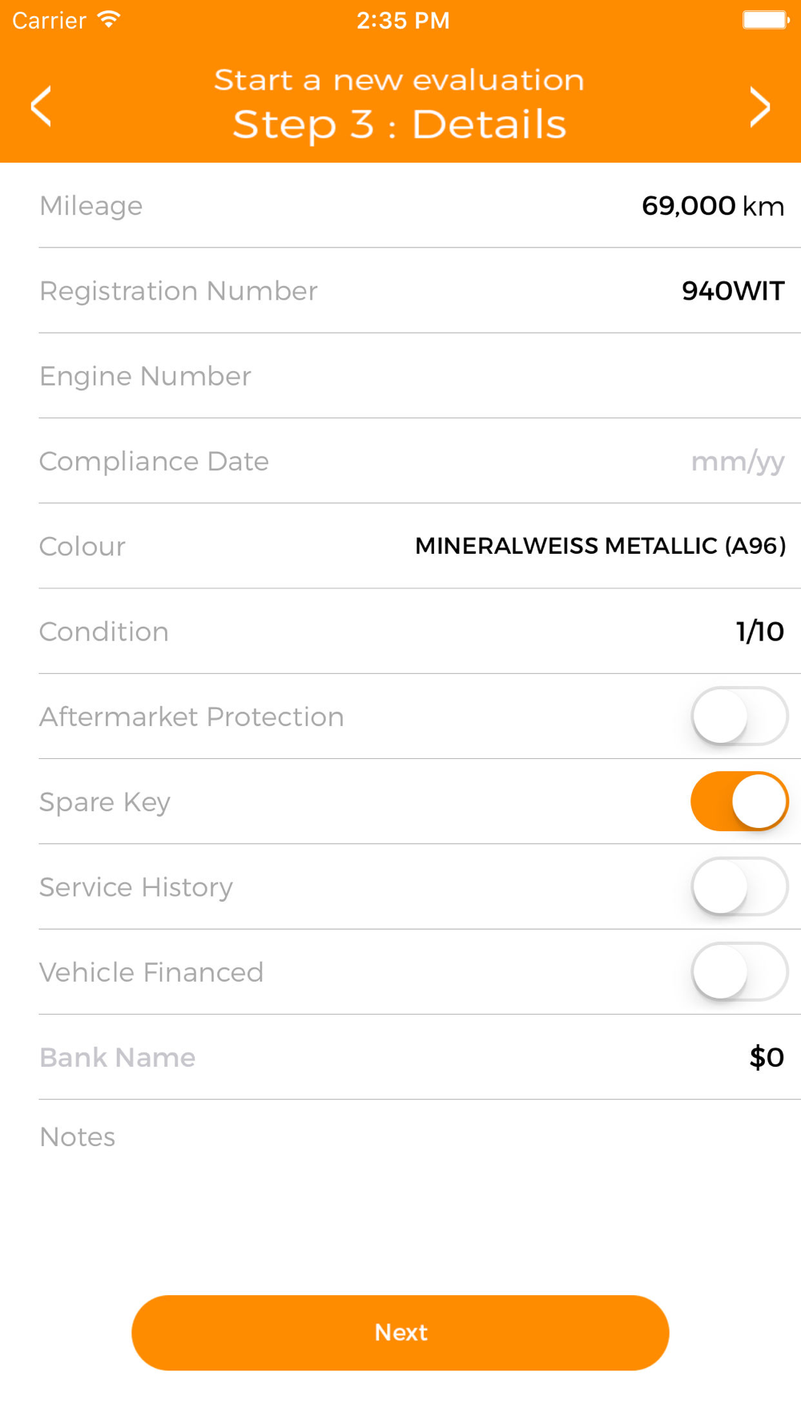Switch on Vehicle Financed toggle
The image size is (801, 1425).
[x=739, y=971]
